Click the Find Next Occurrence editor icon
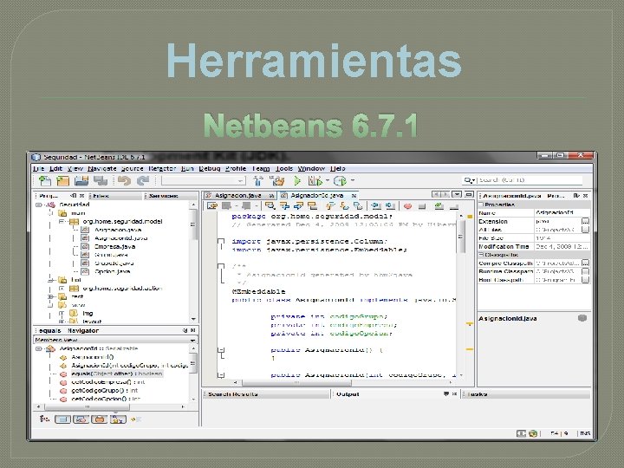The width and height of the screenshot is (624, 468). point(298,205)
